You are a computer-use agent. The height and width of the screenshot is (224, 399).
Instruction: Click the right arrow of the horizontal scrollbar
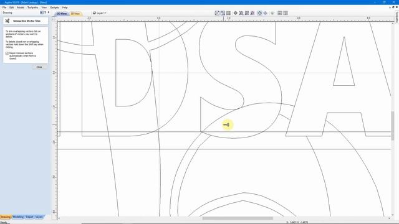coord(389,218)
